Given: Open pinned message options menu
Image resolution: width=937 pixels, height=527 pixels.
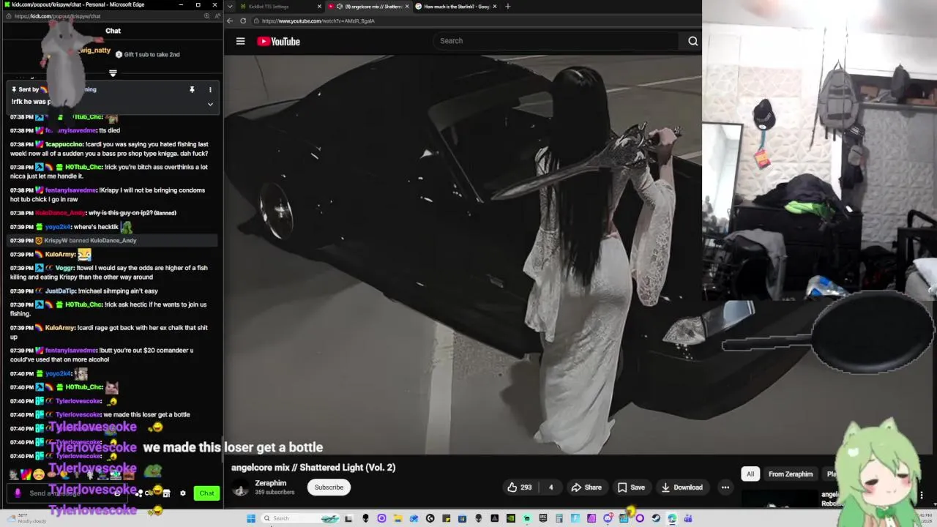Looking at the screenshot, I should coord(210,89).
